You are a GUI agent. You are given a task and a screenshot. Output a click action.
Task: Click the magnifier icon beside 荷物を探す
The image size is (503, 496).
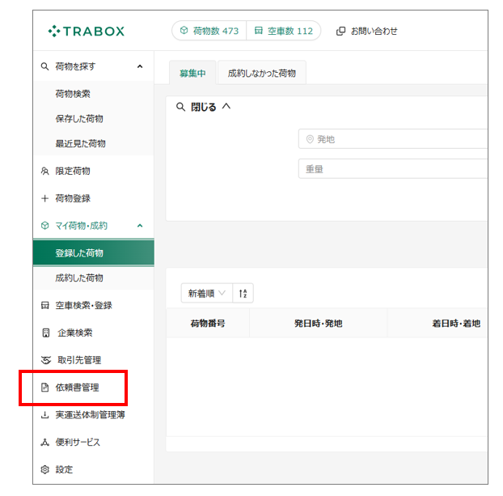(x=44, y=66)
